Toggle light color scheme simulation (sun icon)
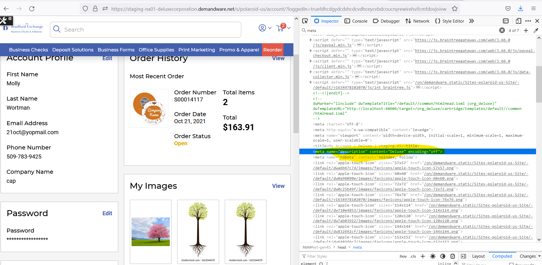Screen dimensions: 542x265 (433, 256)
